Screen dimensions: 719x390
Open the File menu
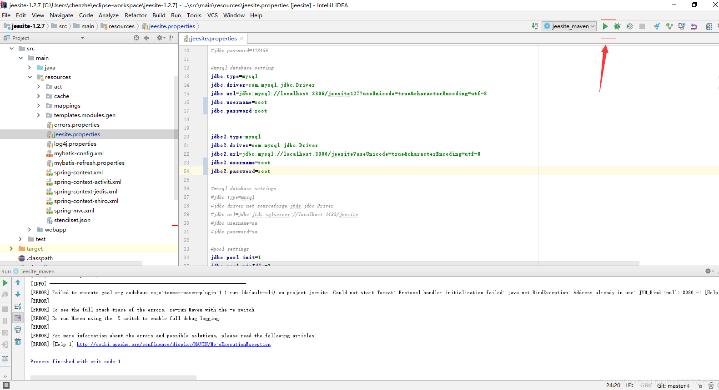6,15
